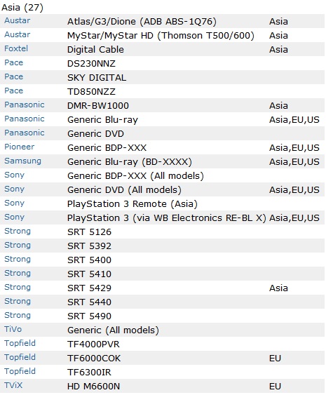Open the Sony link for PlayStation 3 Remote (Asia)
The height and width of the screenshot is (395, 326).
pyautogui.click(x=14, y=203)
